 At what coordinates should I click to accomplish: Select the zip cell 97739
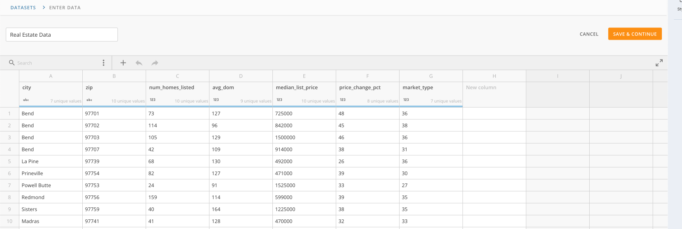click(114, 161)
